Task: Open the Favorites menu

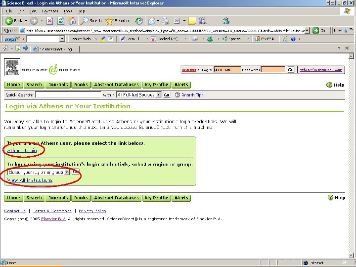Action: click(x=50, y=11)
